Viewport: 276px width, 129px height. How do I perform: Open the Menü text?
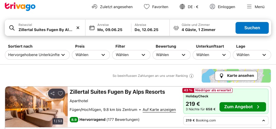point(259,7)
